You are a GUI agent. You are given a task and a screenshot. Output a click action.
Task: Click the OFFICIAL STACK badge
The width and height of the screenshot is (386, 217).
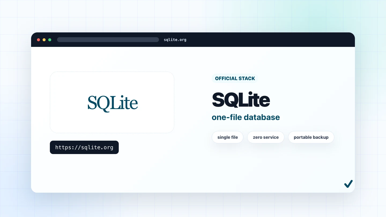click(235, 78)
